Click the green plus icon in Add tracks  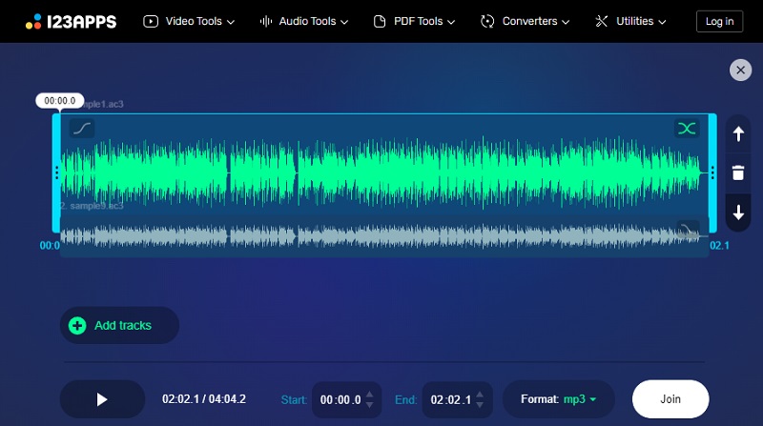coord(77,325)
